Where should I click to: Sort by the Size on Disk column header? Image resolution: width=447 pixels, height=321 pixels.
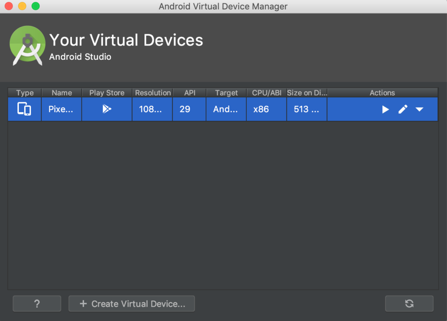[307, 93]
